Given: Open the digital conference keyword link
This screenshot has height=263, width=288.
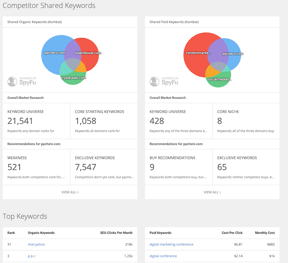Looking at the screenshot, I should click(x=163, y=256).
